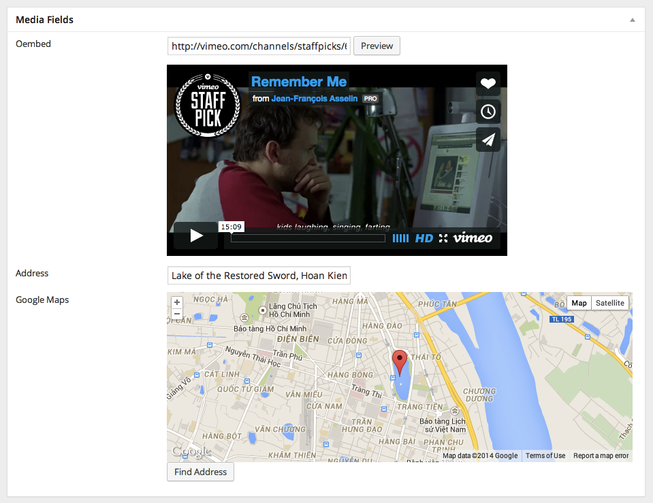Open Google logo on the map
This screenshot has width=653, height=503.
[x=191, y=451]
